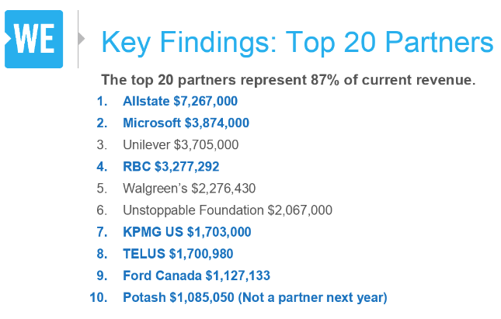Click the WE logo icon

[x=33, y=39]
